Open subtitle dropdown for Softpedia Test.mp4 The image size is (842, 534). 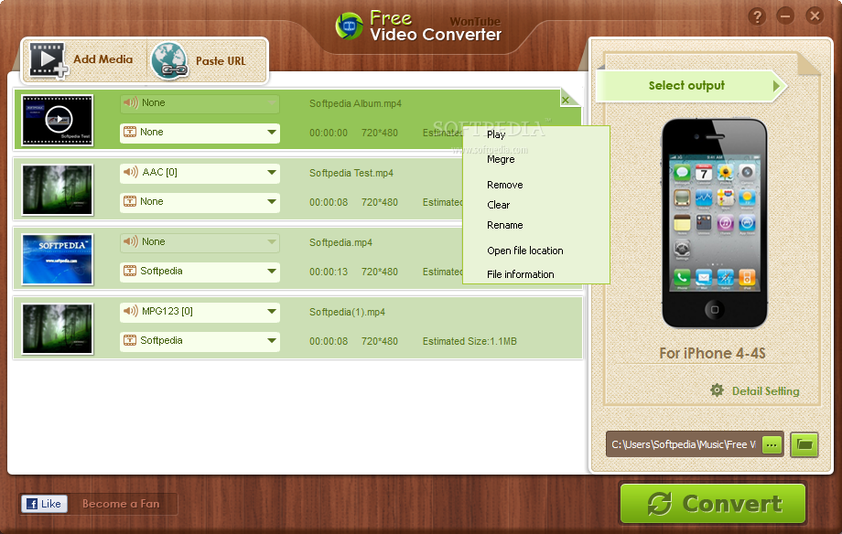pyautogui.click(x=272, y=202)
